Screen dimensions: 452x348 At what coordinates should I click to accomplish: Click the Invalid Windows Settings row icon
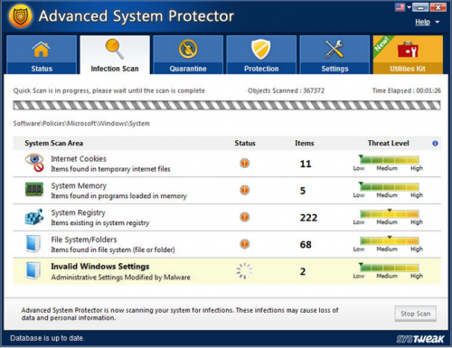33,270
